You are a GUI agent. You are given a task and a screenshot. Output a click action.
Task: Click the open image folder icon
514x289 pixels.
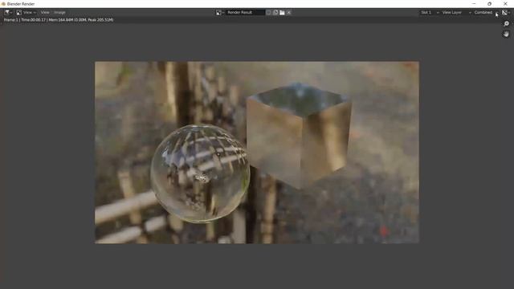click(282, 13)
